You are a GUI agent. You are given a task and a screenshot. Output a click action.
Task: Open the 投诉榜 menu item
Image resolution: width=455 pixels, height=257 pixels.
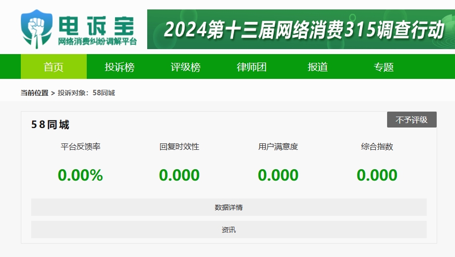119,67
